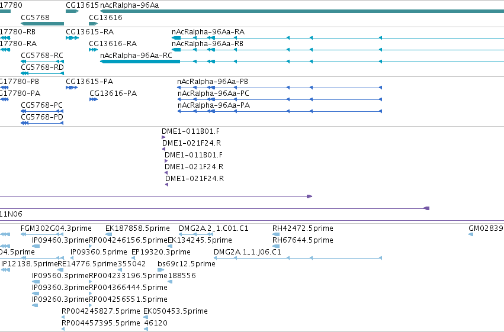504x332 pixels.
Task: Click the GM02839 EST label
Action: [x=486, y=228]
